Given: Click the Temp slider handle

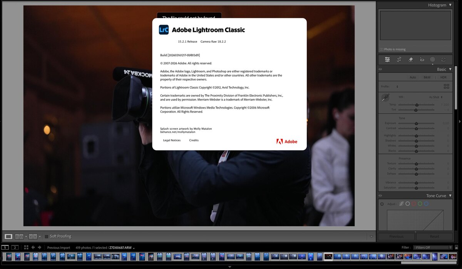Looking at the screenshot, I should point(417,105).
